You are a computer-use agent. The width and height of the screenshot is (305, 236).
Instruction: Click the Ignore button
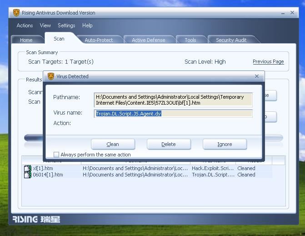click(x=225, y=144)
